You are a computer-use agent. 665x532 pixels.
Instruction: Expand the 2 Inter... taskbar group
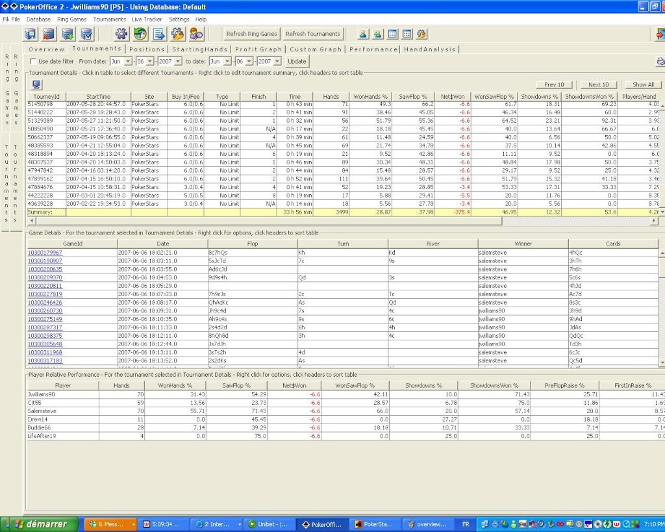pyautogui.click(x=240, y=524)
